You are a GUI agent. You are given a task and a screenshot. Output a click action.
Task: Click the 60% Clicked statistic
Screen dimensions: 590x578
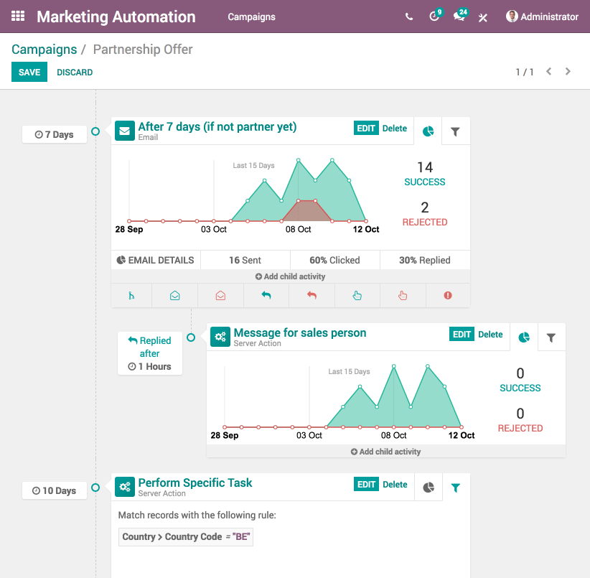pos(334,260)
